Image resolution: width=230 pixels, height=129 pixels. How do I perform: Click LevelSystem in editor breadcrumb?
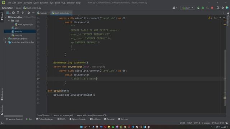43,115
